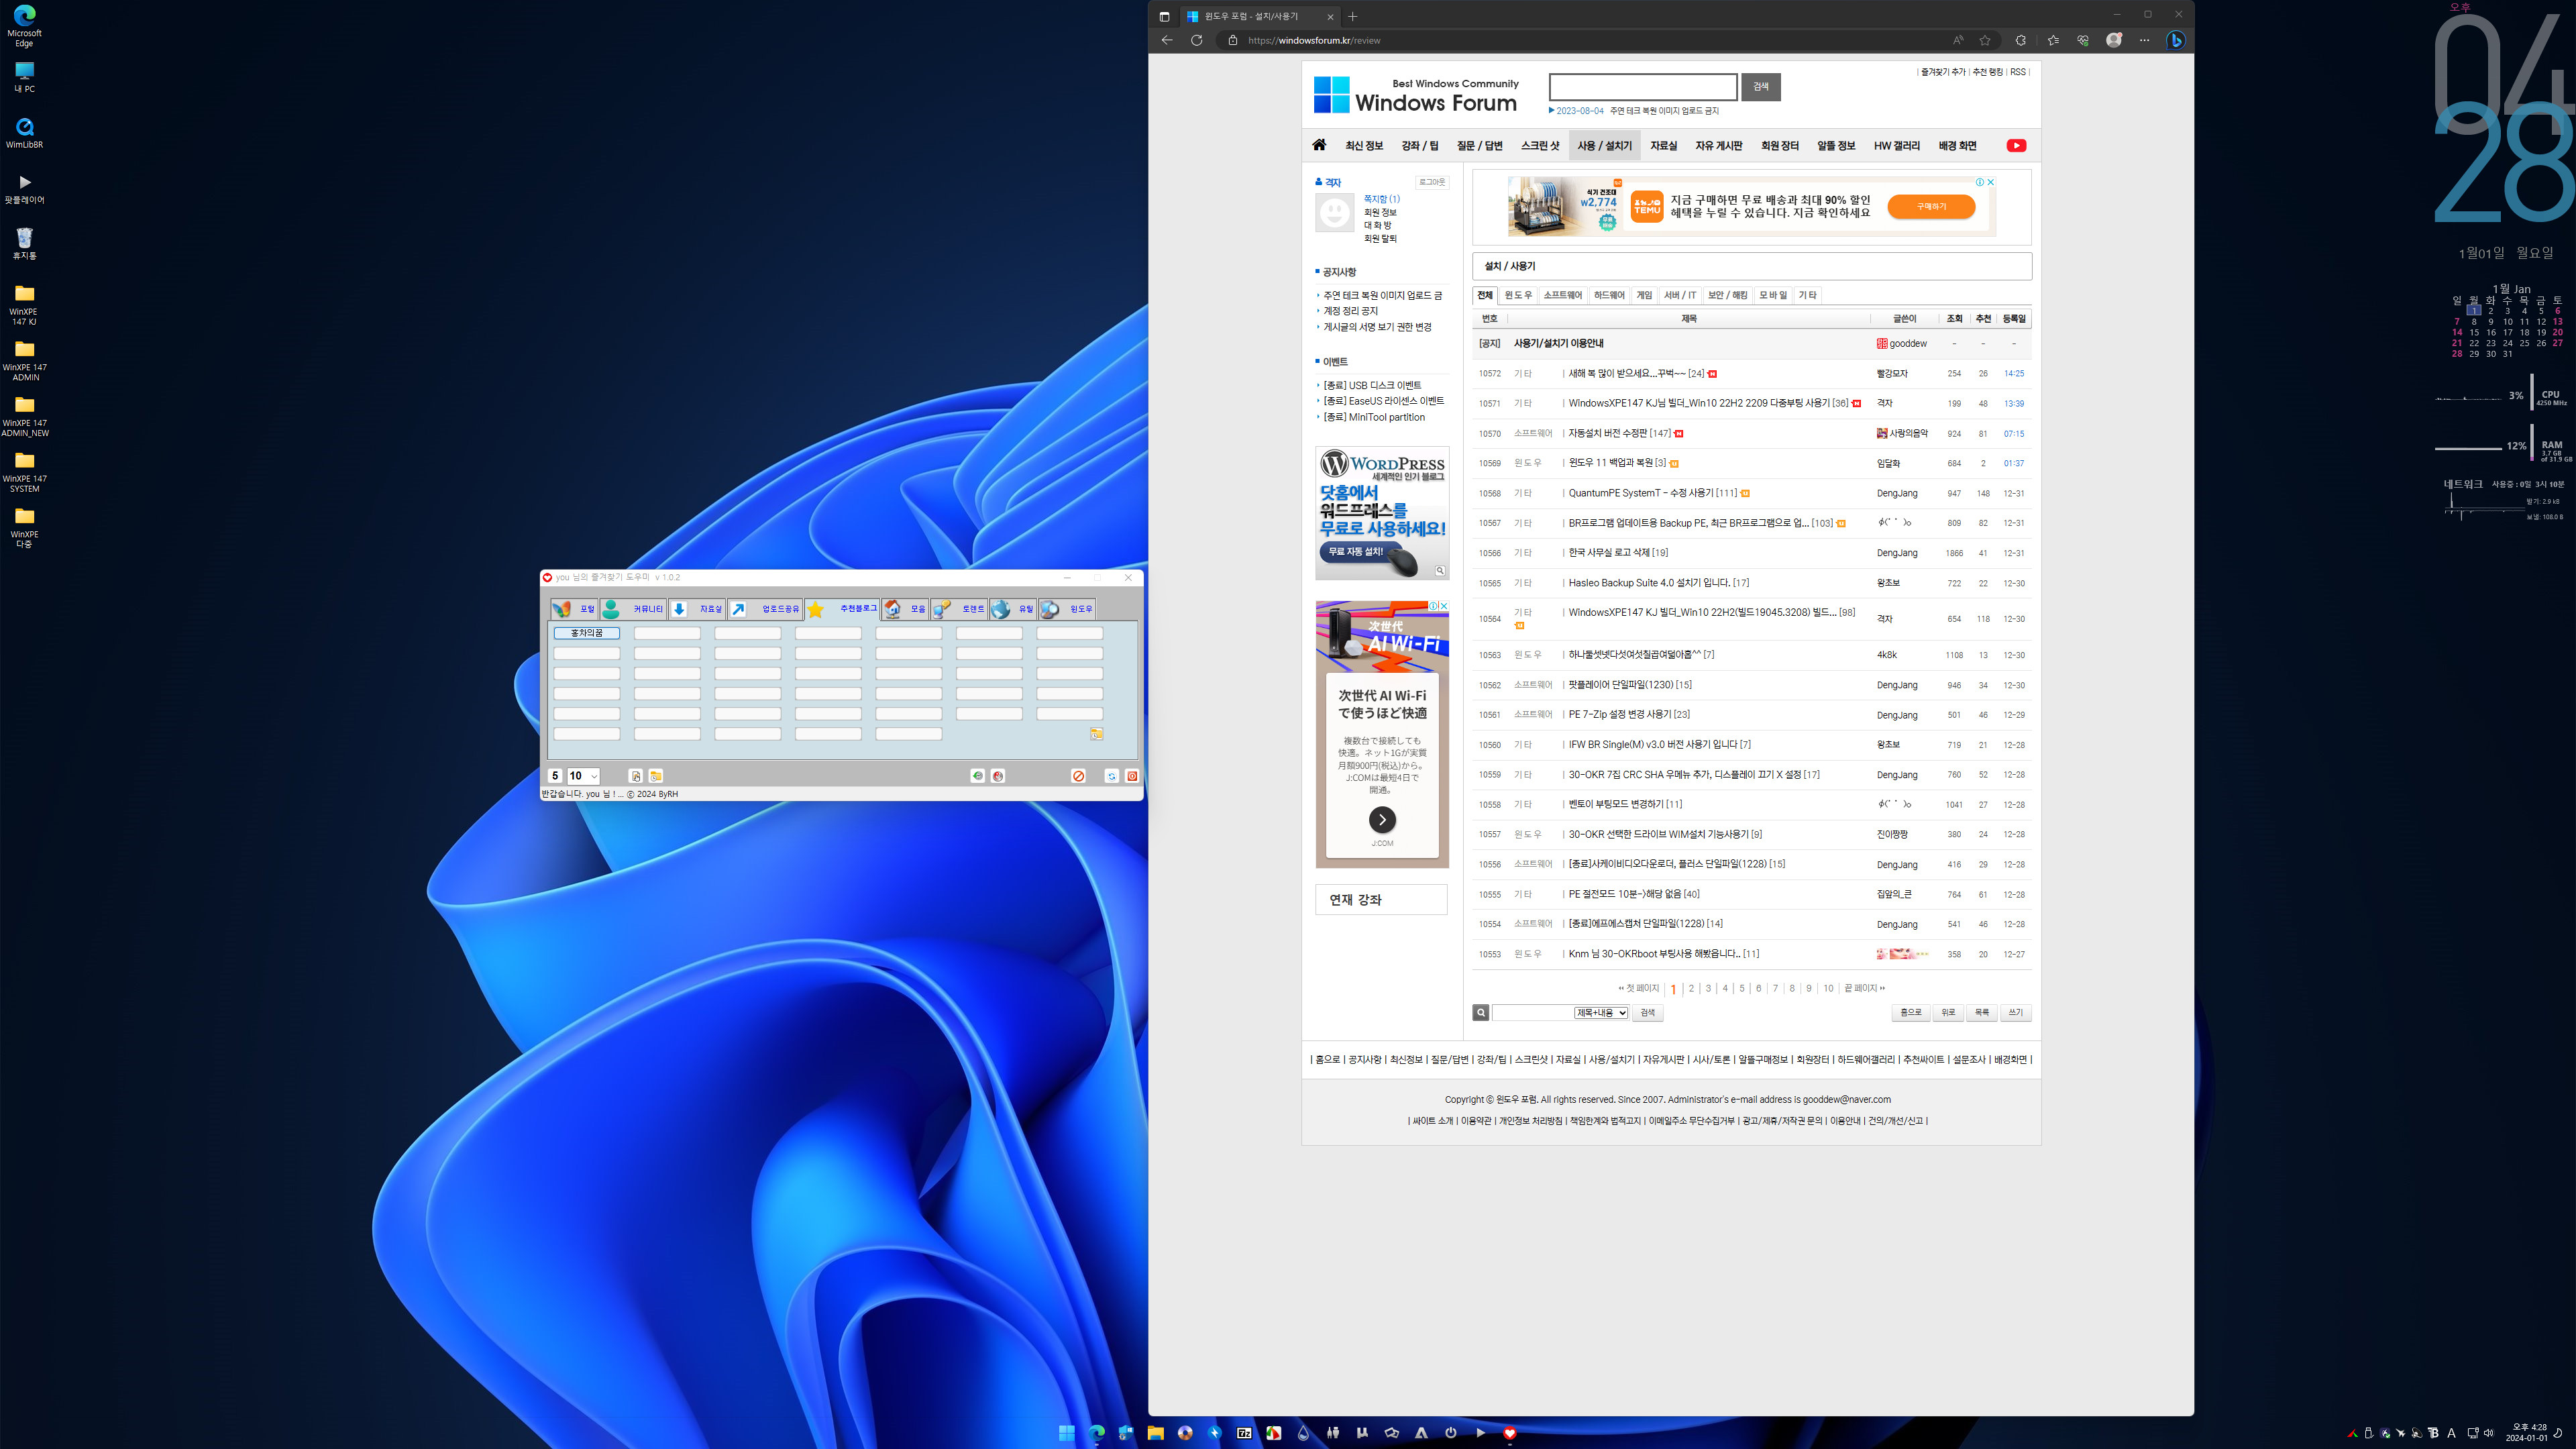2576x1449 pixels.
Task: Click the 목록 list button
Action: point(1982,1013)
